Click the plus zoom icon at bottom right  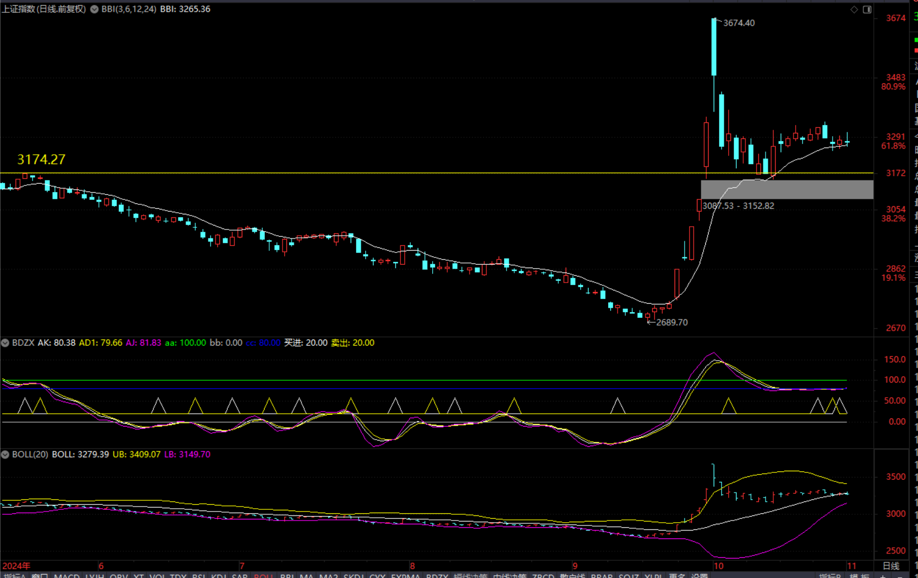coord(883,575)
